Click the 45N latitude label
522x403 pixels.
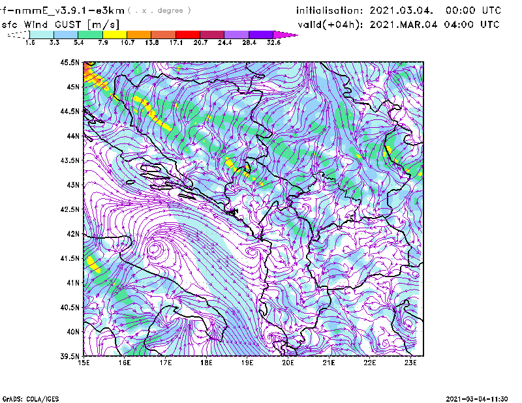click(73, 87)
